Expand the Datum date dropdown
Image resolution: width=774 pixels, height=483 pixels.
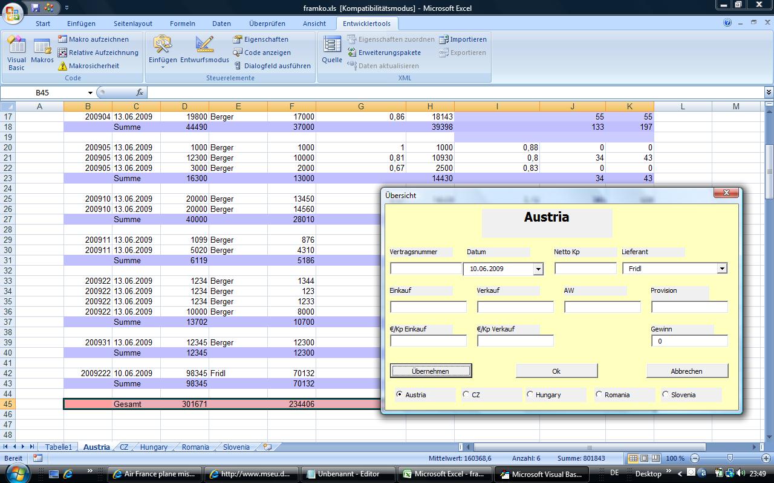point(538,269)
